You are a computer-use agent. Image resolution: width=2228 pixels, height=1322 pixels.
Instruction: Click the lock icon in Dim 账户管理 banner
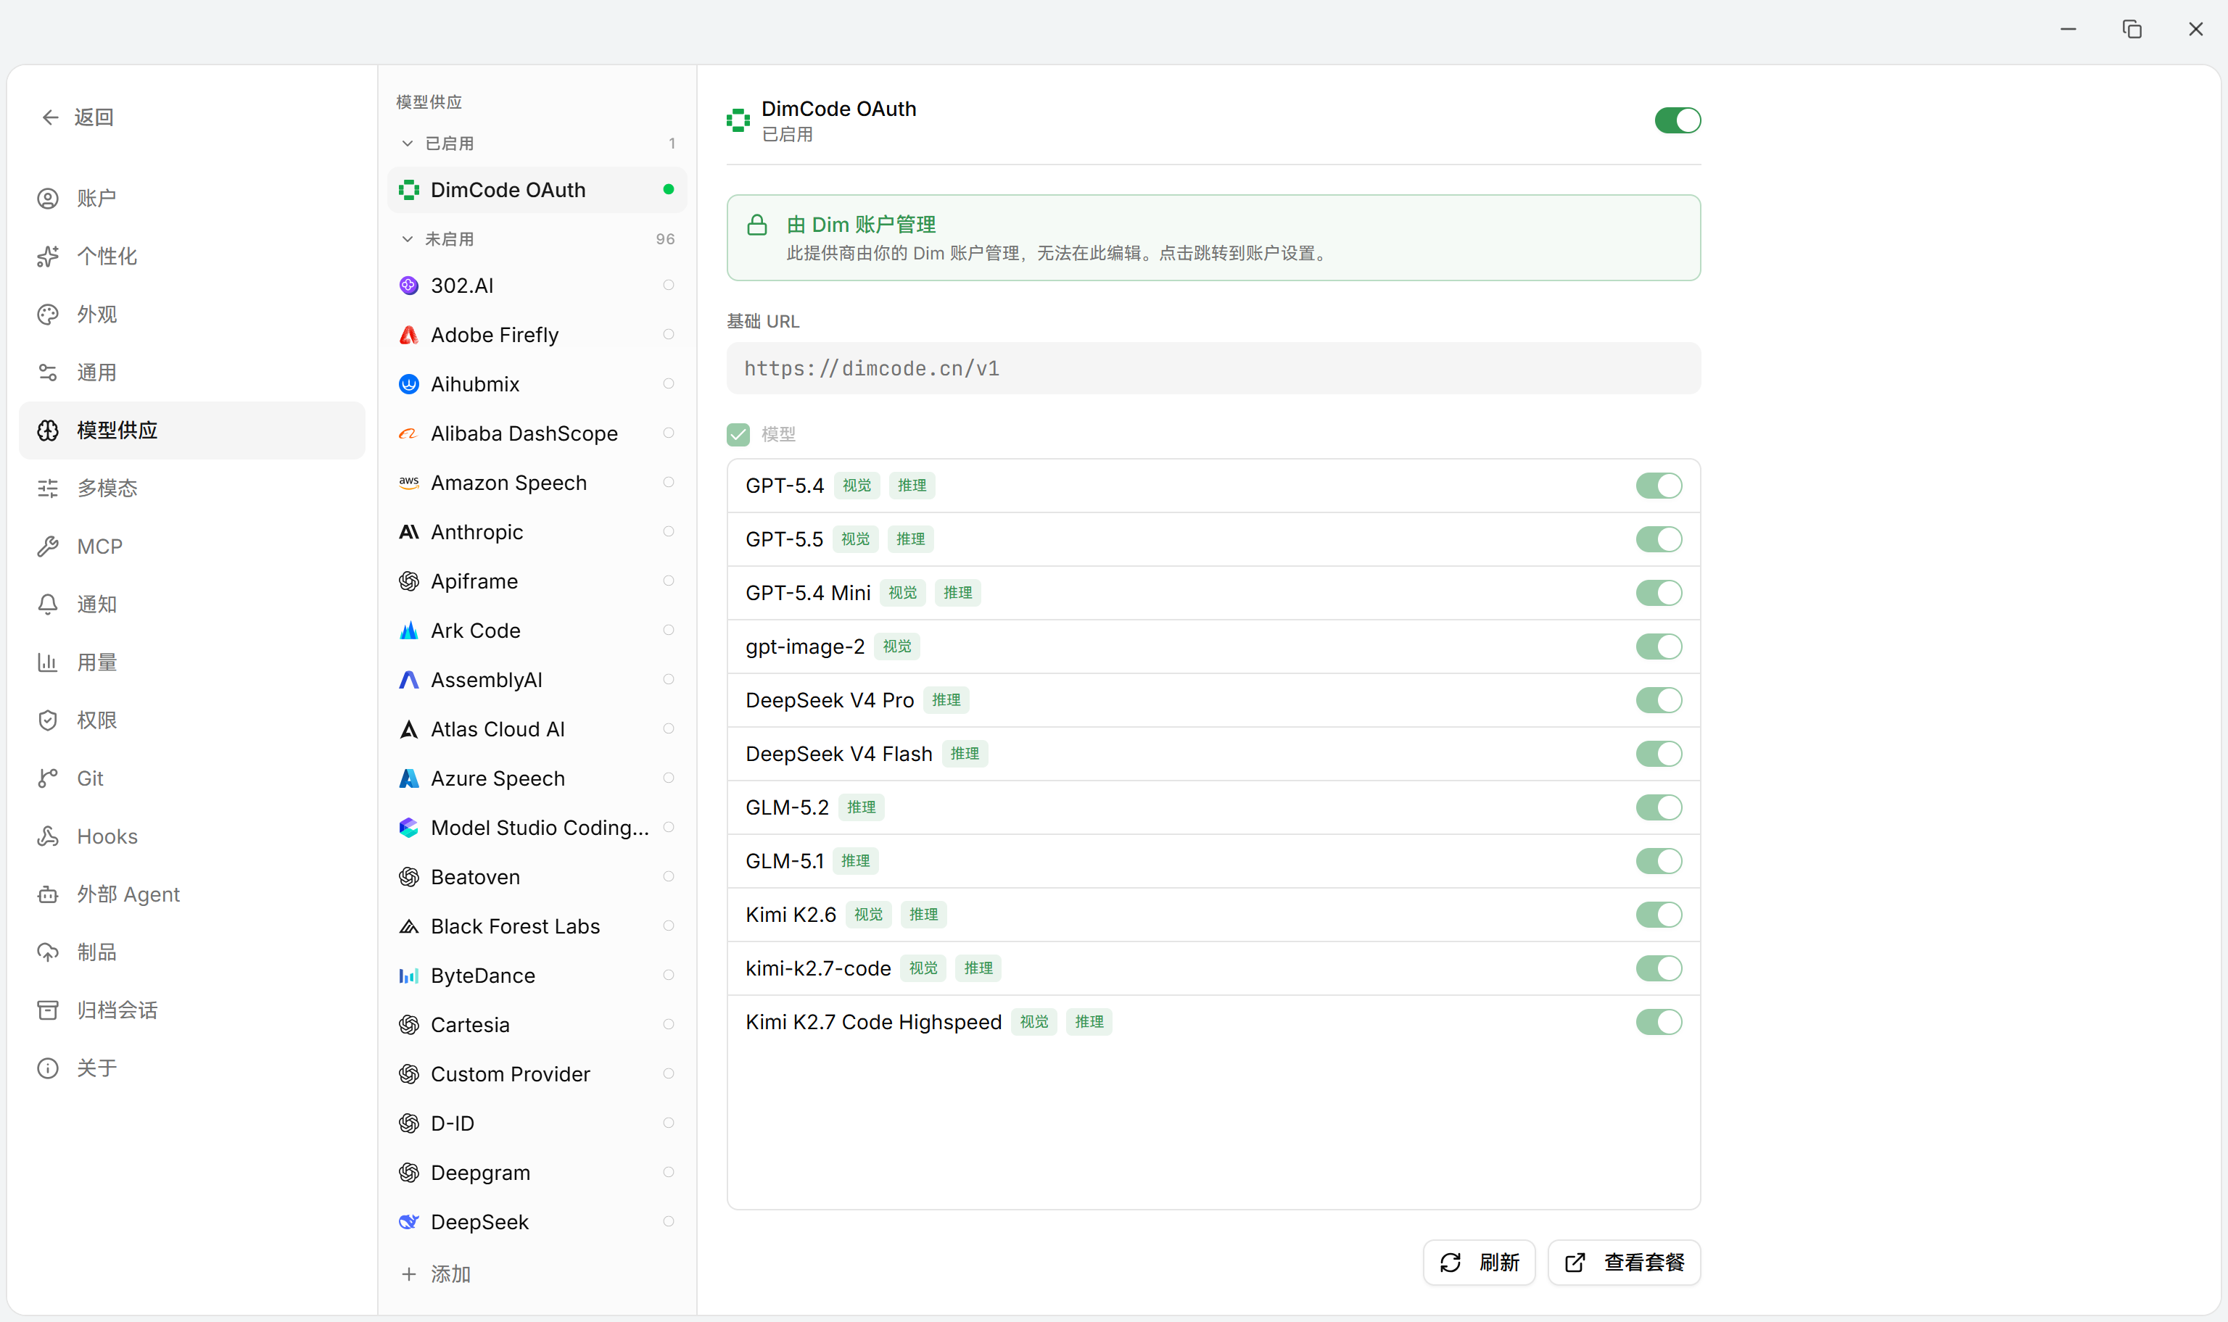756,225
